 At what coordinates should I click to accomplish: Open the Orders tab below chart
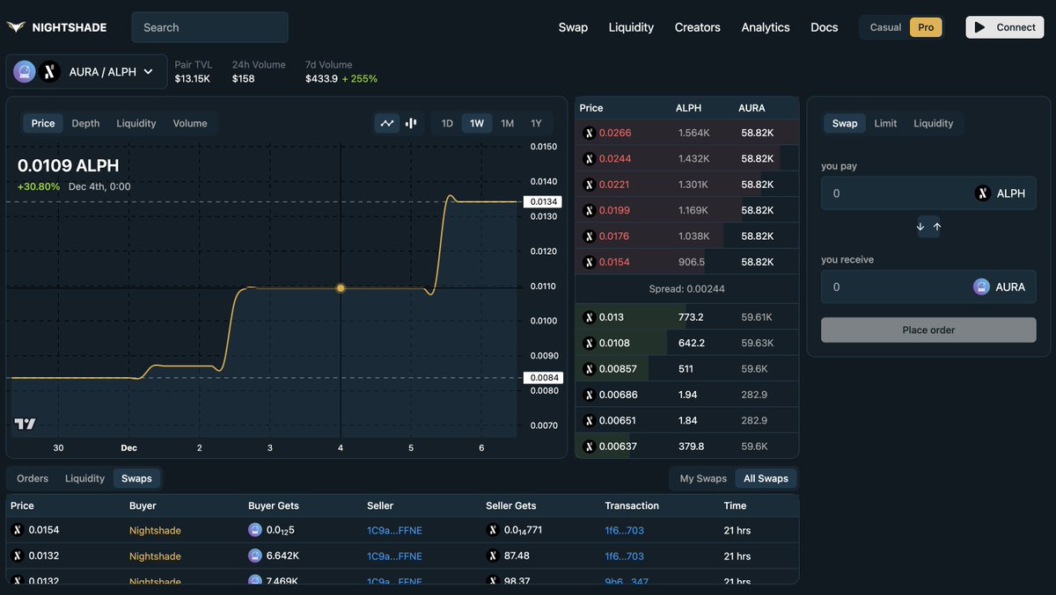(33, 478)
